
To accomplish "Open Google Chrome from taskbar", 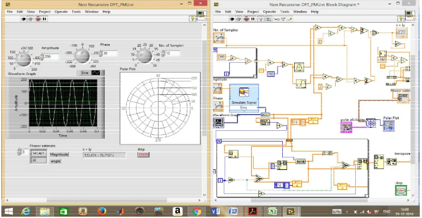I will tap(197, 212).
